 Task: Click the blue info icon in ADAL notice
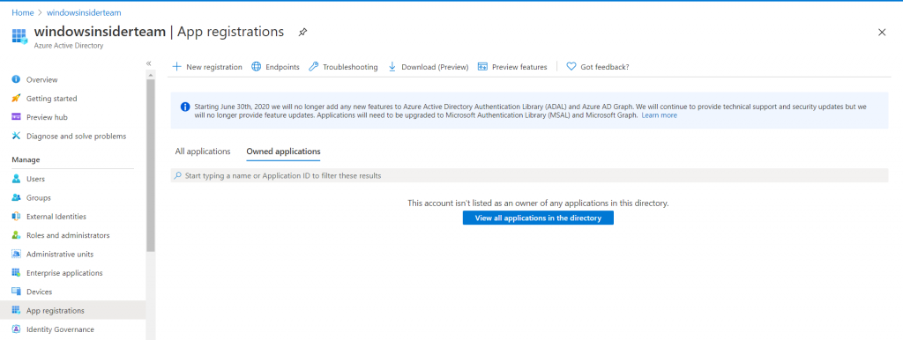[x=185, y=107]
